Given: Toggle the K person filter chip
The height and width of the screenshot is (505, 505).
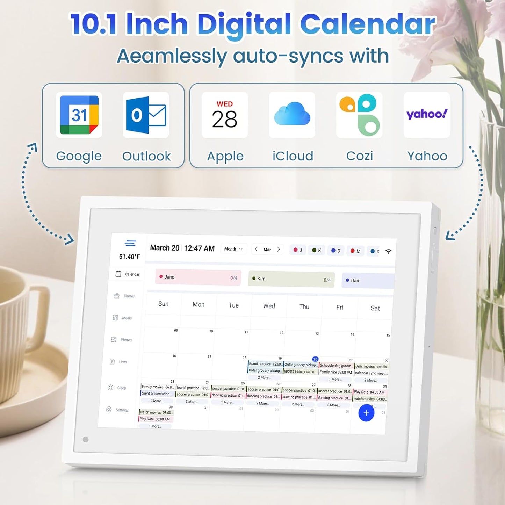Looking at the screenshot, I should coord(317,250).
